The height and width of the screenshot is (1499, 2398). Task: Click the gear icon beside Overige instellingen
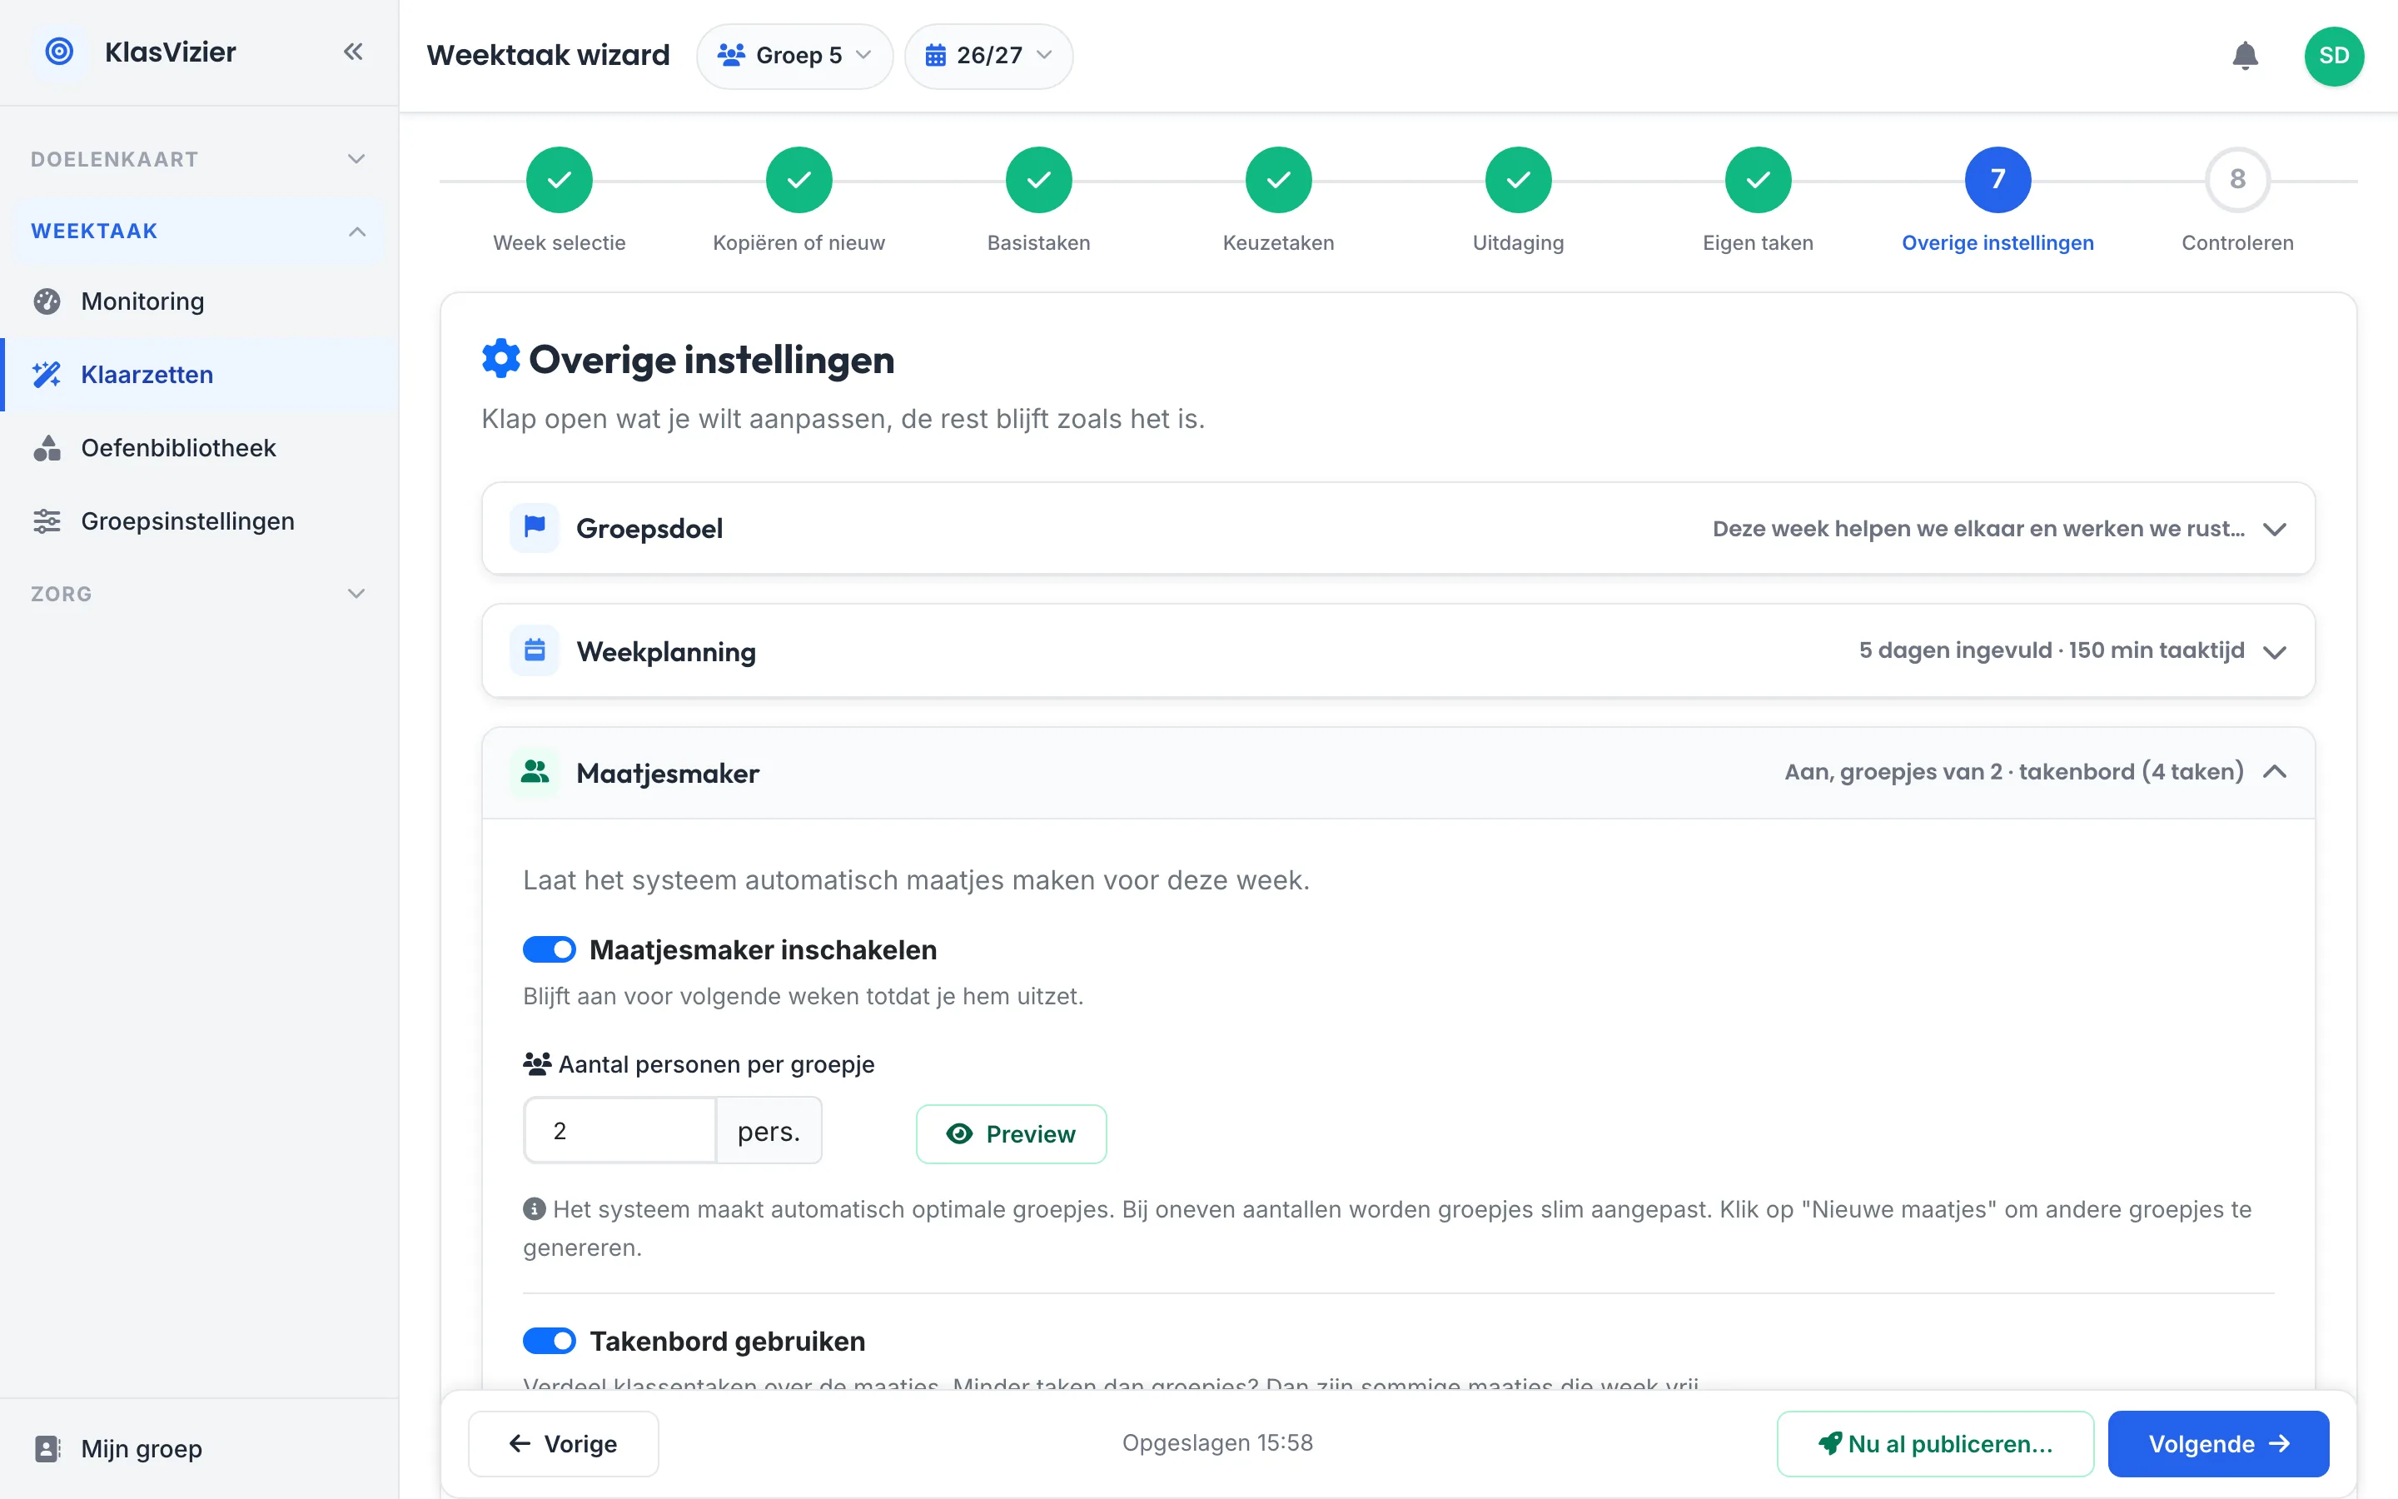coord(500,359)
